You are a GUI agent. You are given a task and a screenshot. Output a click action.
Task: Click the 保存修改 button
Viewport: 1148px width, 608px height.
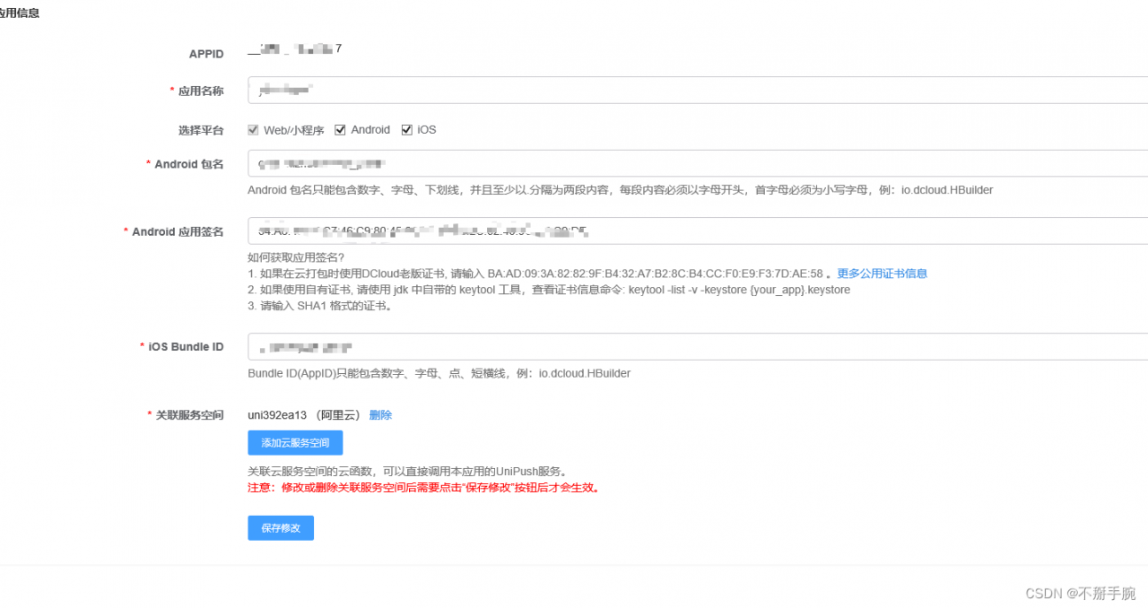pos(280,527)
